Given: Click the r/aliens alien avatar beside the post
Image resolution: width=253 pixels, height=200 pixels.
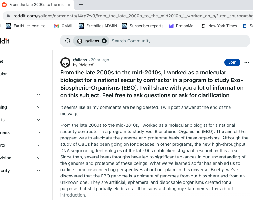Looking at the screenshot, I should pos(65,62).
